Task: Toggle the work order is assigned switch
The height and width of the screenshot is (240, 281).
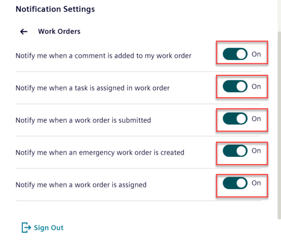Action: click(x=235, y=183)
